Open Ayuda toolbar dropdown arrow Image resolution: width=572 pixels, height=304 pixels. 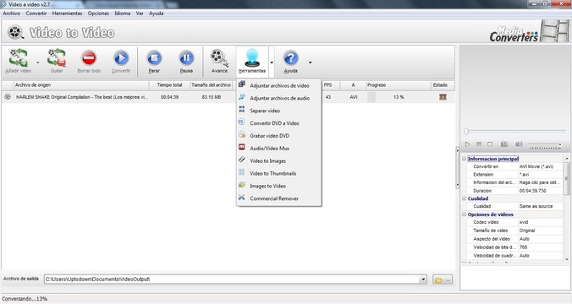pos(310,62)
